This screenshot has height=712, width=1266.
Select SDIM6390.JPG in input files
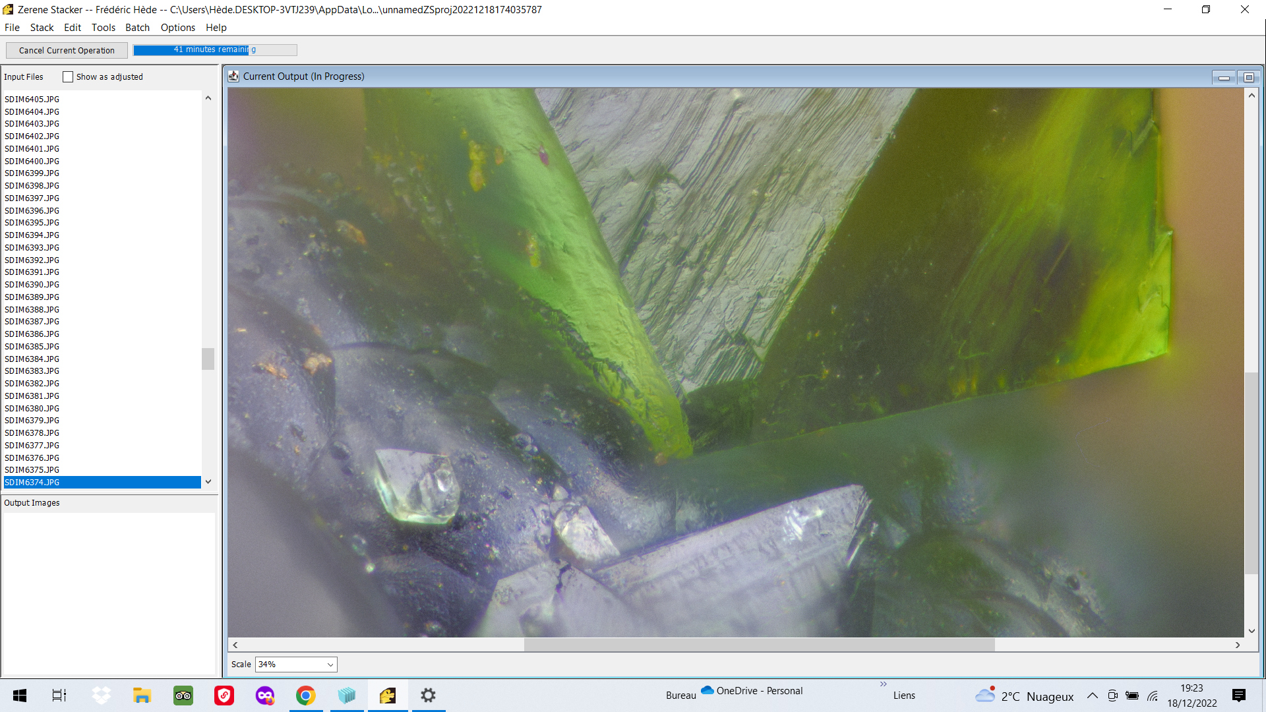32,285
